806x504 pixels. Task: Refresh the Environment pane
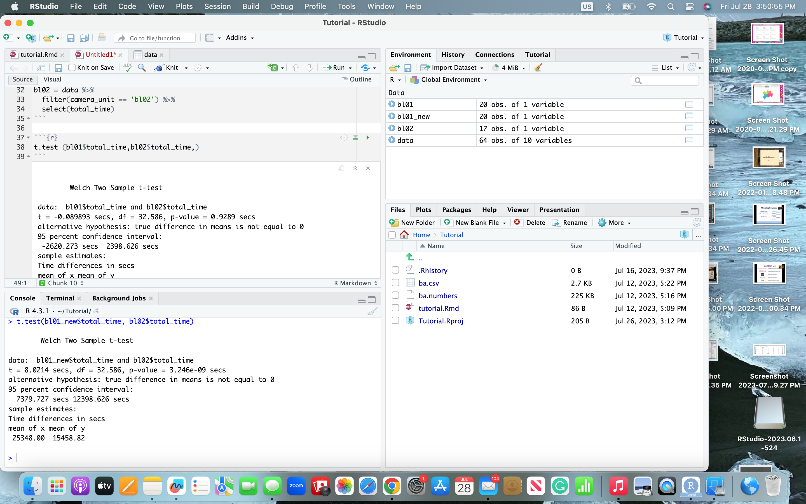(x=692, y=68)
